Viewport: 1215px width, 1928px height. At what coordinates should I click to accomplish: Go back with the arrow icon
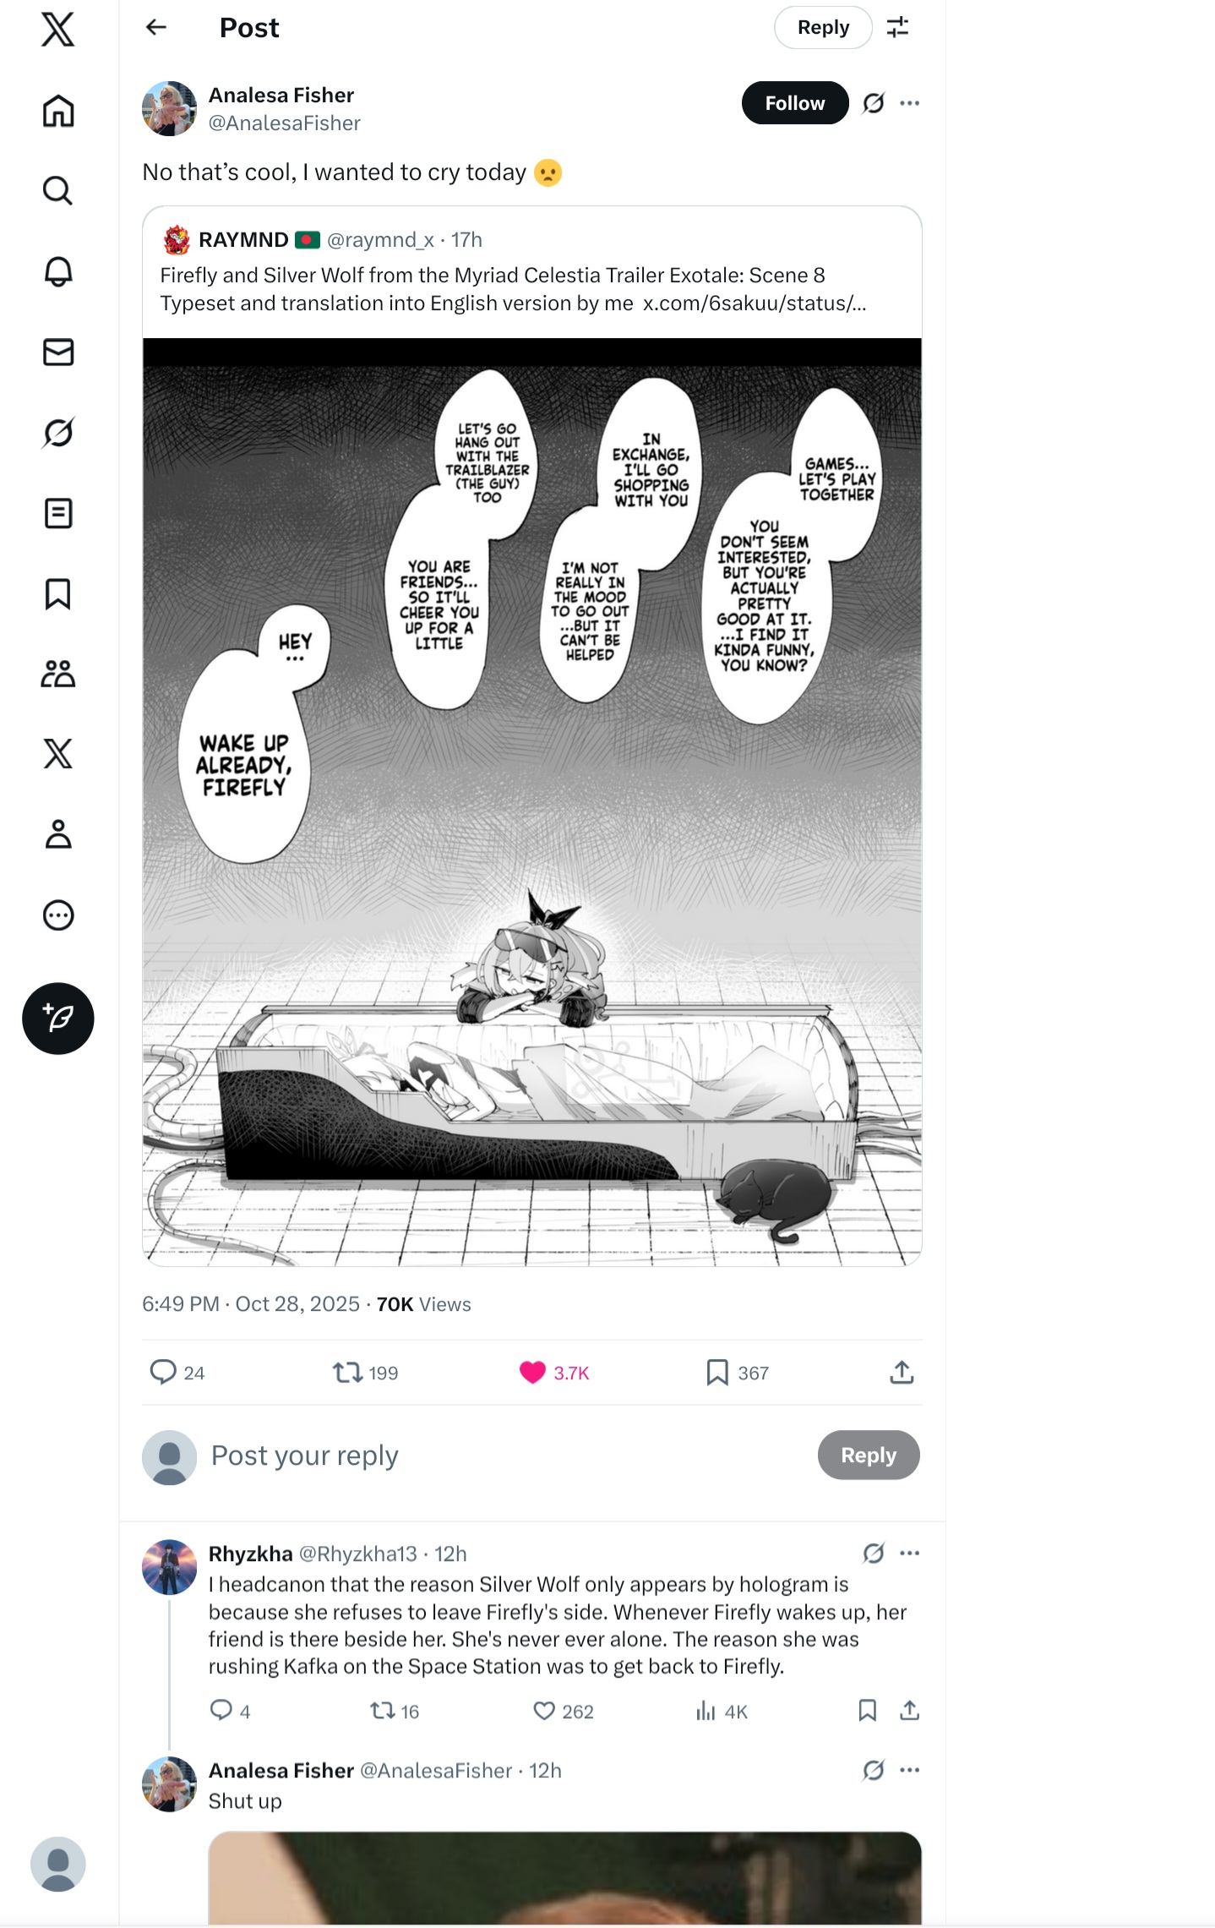(x=156, y=27)
